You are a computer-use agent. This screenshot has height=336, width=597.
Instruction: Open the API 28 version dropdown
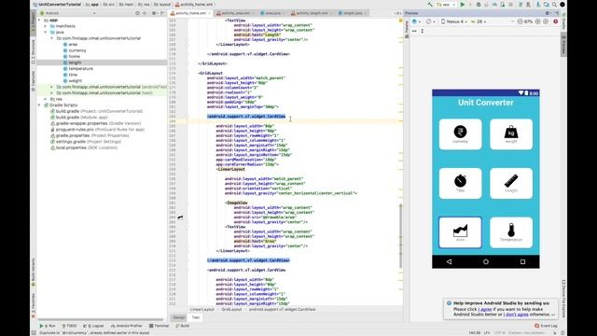pos(479,21)
